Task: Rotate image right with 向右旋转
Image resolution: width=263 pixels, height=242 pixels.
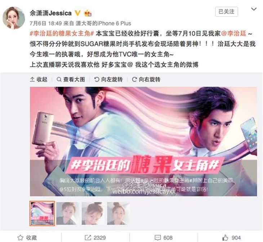Action: (x=146, y=79)
